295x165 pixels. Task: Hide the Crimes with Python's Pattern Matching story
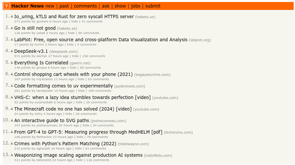(x=78, y=148)
